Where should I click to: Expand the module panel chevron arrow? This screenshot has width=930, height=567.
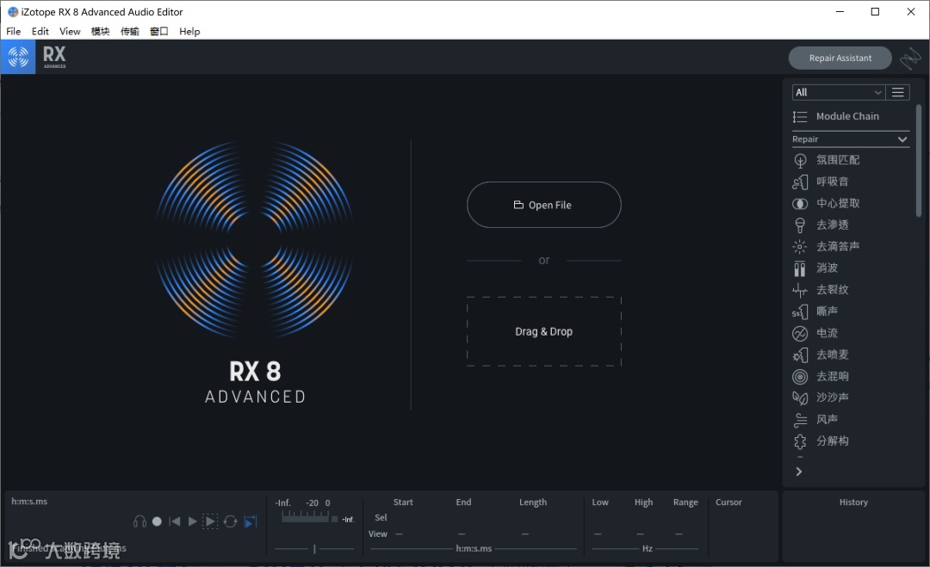(x=799, y=471)
